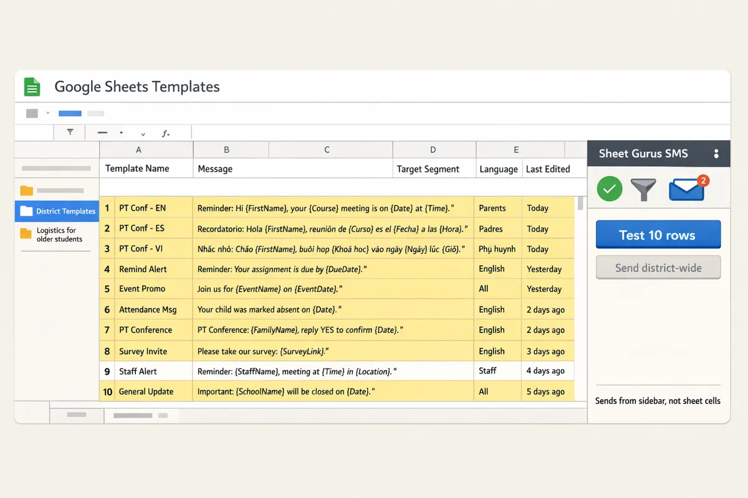Open the dropdown chevron in the toolbar

click(142, 133)
